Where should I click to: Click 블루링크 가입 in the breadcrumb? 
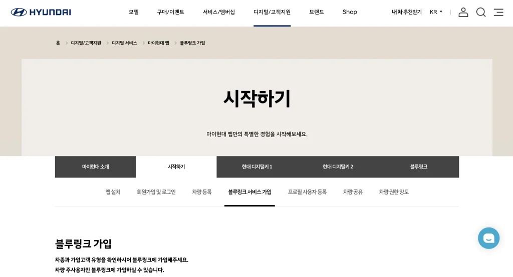(192, 43)
